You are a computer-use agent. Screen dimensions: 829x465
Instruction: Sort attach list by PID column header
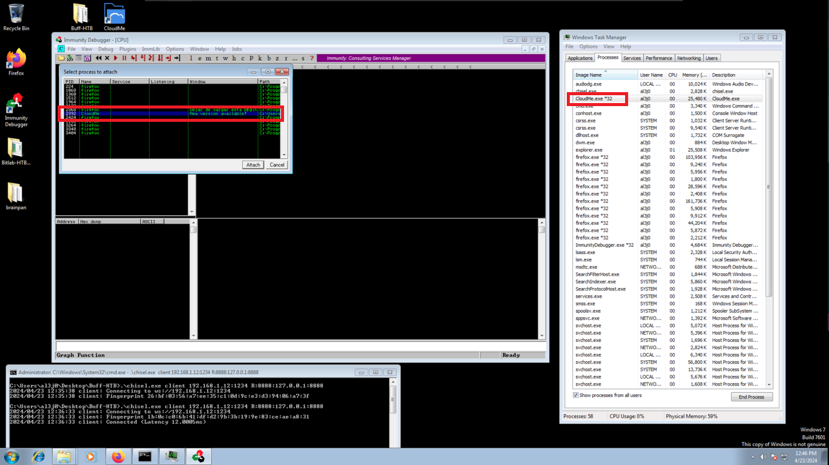pos(71,81)
